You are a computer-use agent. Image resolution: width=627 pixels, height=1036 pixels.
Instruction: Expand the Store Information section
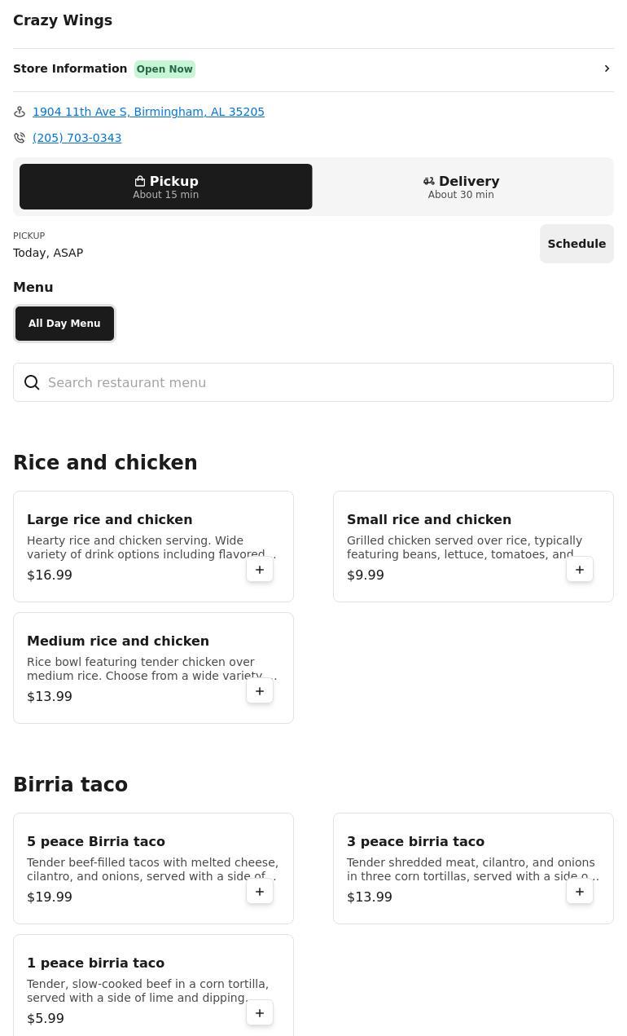click(x=313, y=68)
